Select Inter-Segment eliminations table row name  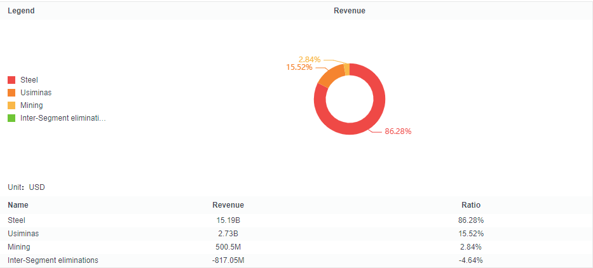point(53,260)
